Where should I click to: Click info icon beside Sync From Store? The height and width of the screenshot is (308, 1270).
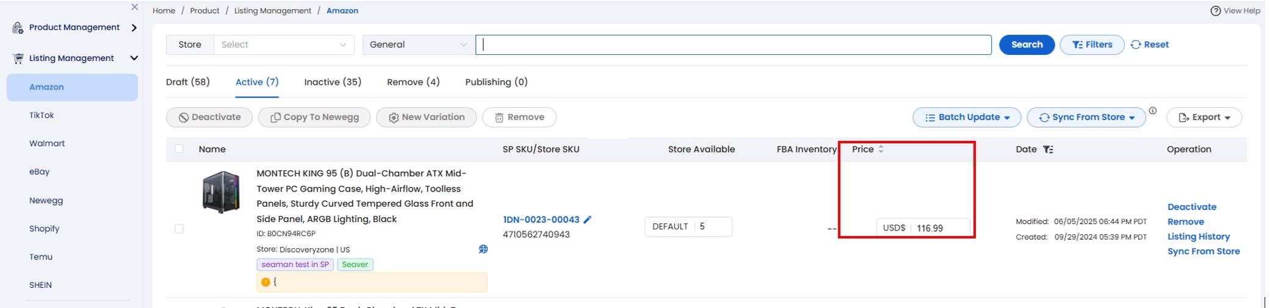tap(1152, 111)
